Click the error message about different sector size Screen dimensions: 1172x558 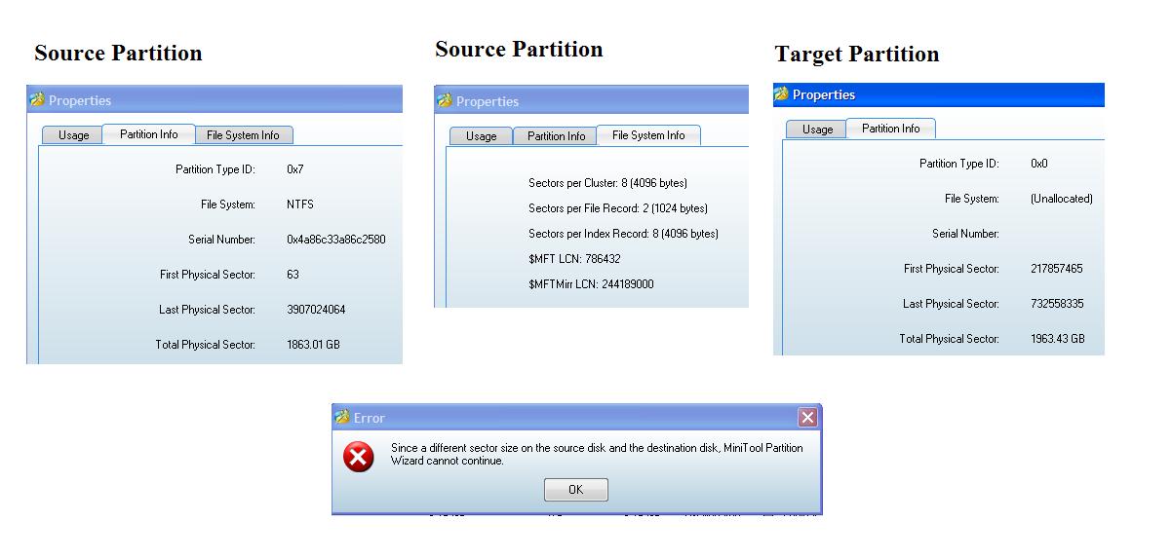[x=597, y=455]
